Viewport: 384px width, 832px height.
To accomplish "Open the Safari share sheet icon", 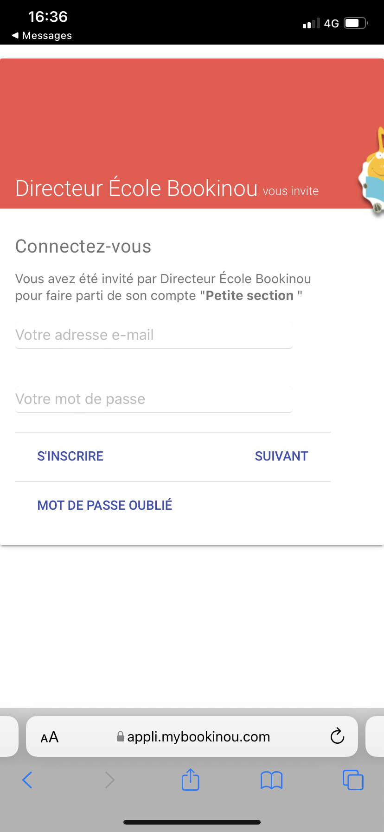I will tap(191, 779).
